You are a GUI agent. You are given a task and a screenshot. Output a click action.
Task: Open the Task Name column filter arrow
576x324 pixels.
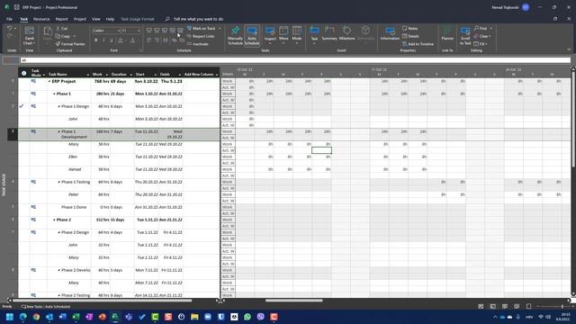click(88, 75)
